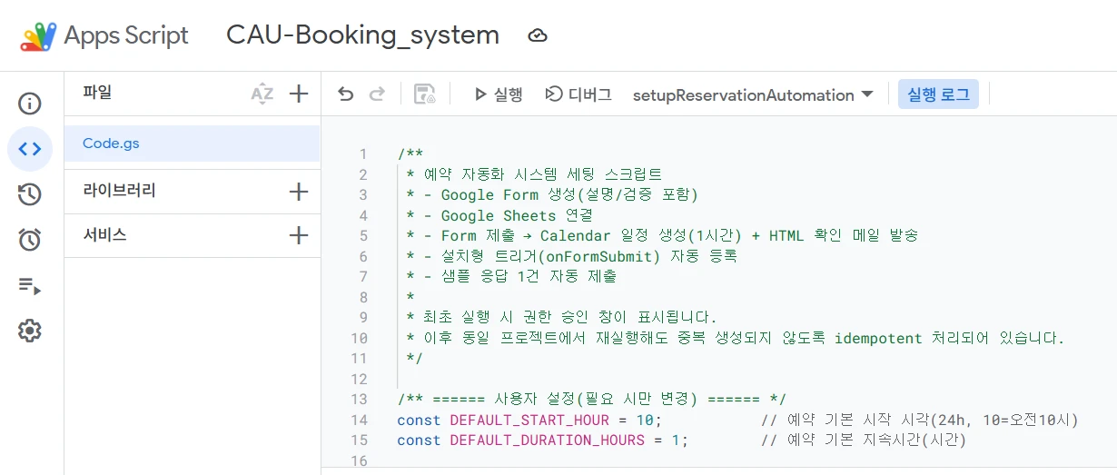This screenshot has height=475, width=1117.
Task: Click the undo arrow in toolbar
Action: [345, 94]
